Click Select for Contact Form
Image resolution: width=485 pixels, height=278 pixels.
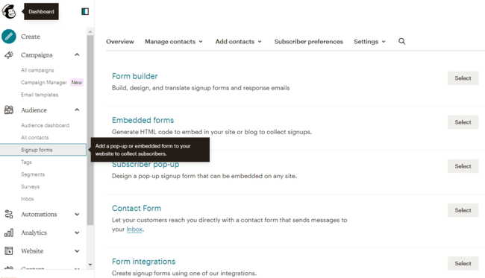pyautogui.click(x=463, y=210)
